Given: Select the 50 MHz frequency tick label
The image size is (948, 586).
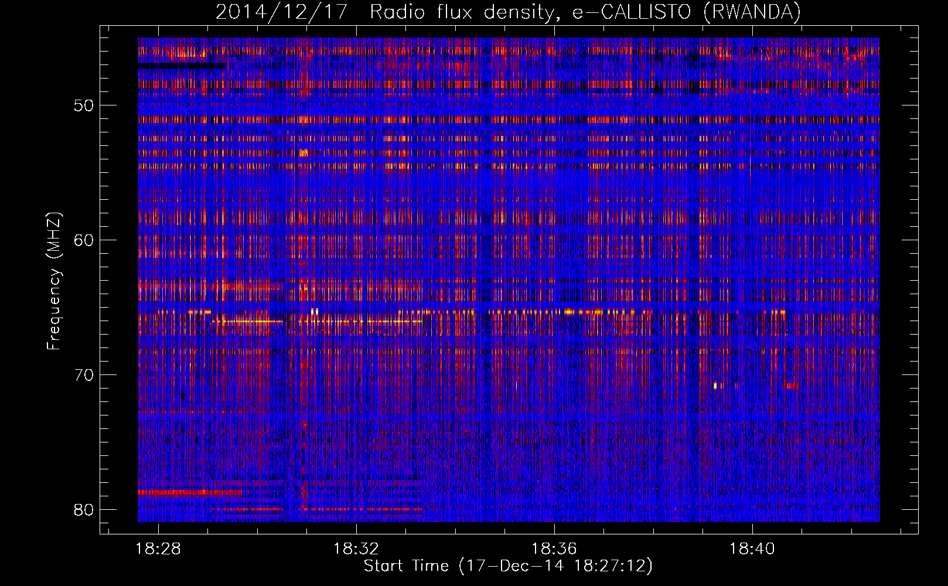Looking at the screenshot, I should tap(84, 106).
